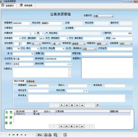Edit listing with bottom toolbar triangle icon
Screen dimensions: 138x138
coord(25,135)
